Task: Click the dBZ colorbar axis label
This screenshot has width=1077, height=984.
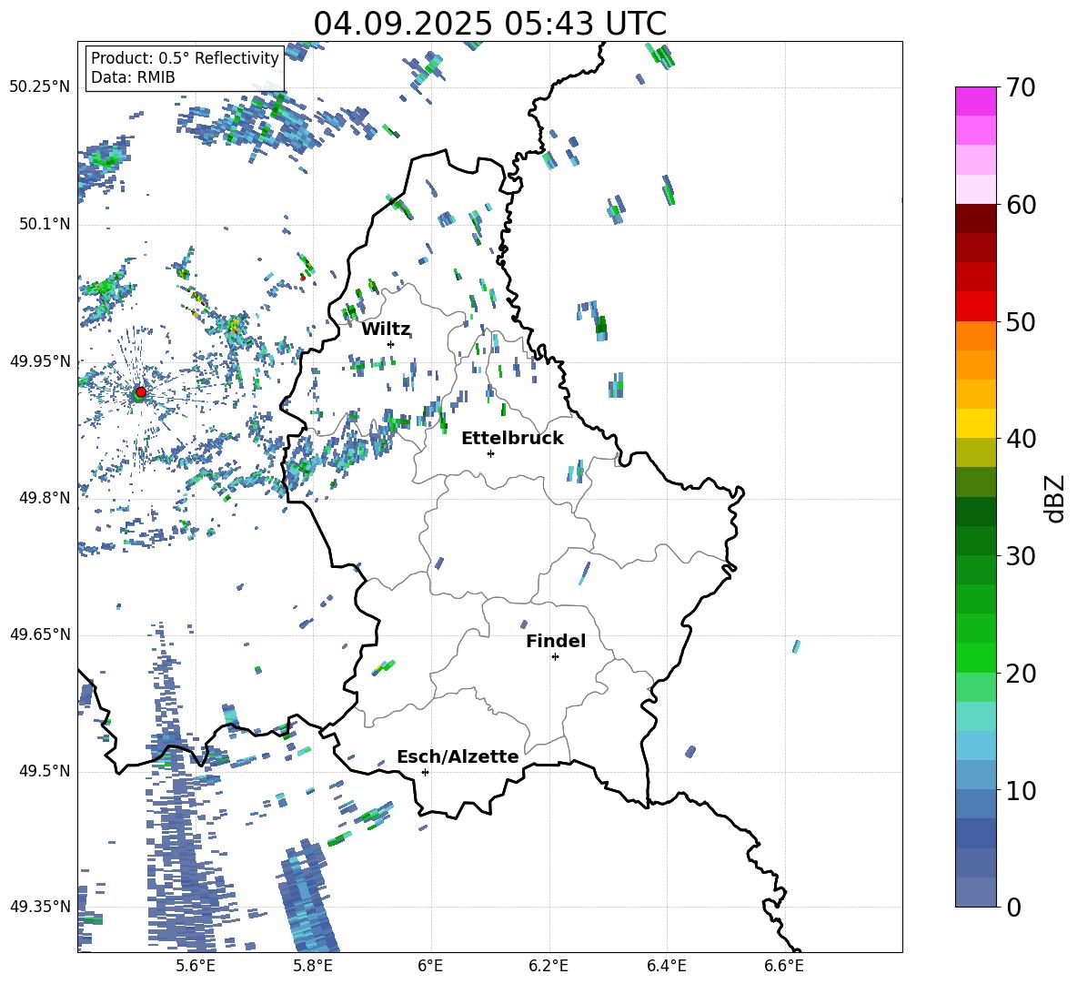Action: click(1056, 499)
